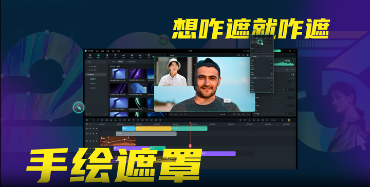Open the Tools (工具) menu
The image size is (370, 187).
108,51
